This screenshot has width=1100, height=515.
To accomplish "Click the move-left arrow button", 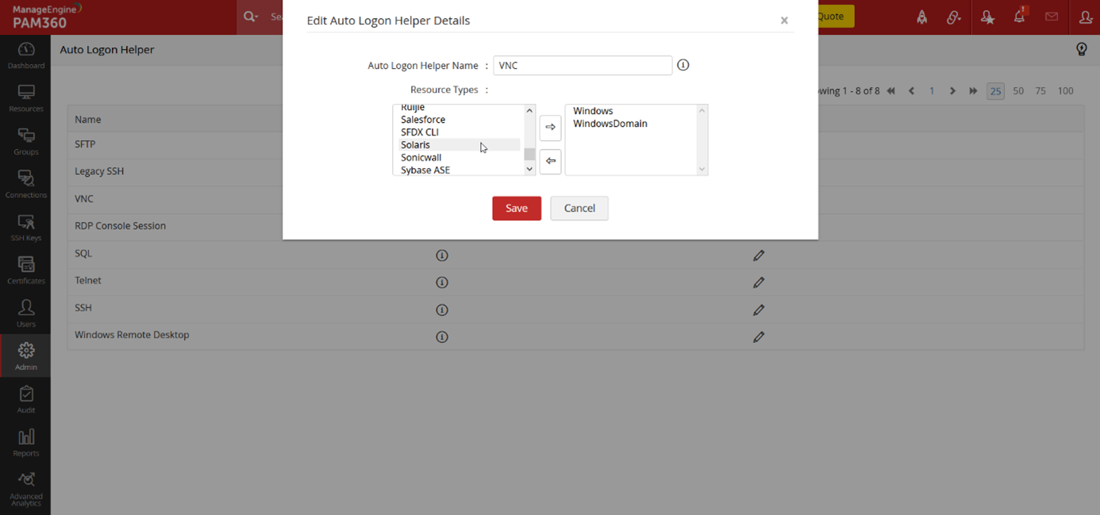I will point(550,161).
